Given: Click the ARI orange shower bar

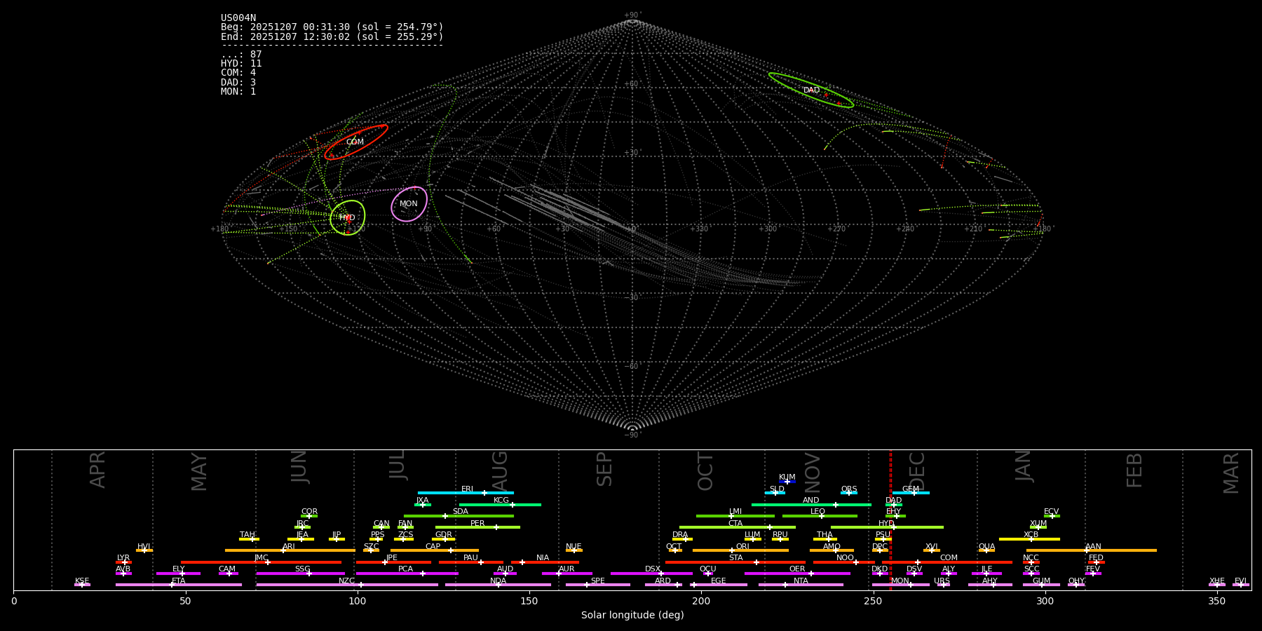Looking at the screenshot, I should pyautogui.click(x=290, y=550).
